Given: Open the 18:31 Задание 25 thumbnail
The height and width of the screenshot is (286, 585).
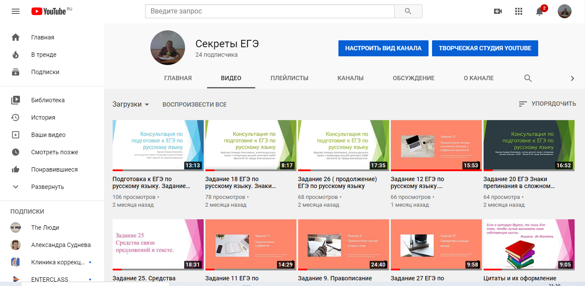Looking at the screenshot, I should pos(158,245).
